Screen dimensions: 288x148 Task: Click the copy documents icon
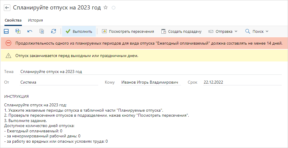click(x=42, y=31)
